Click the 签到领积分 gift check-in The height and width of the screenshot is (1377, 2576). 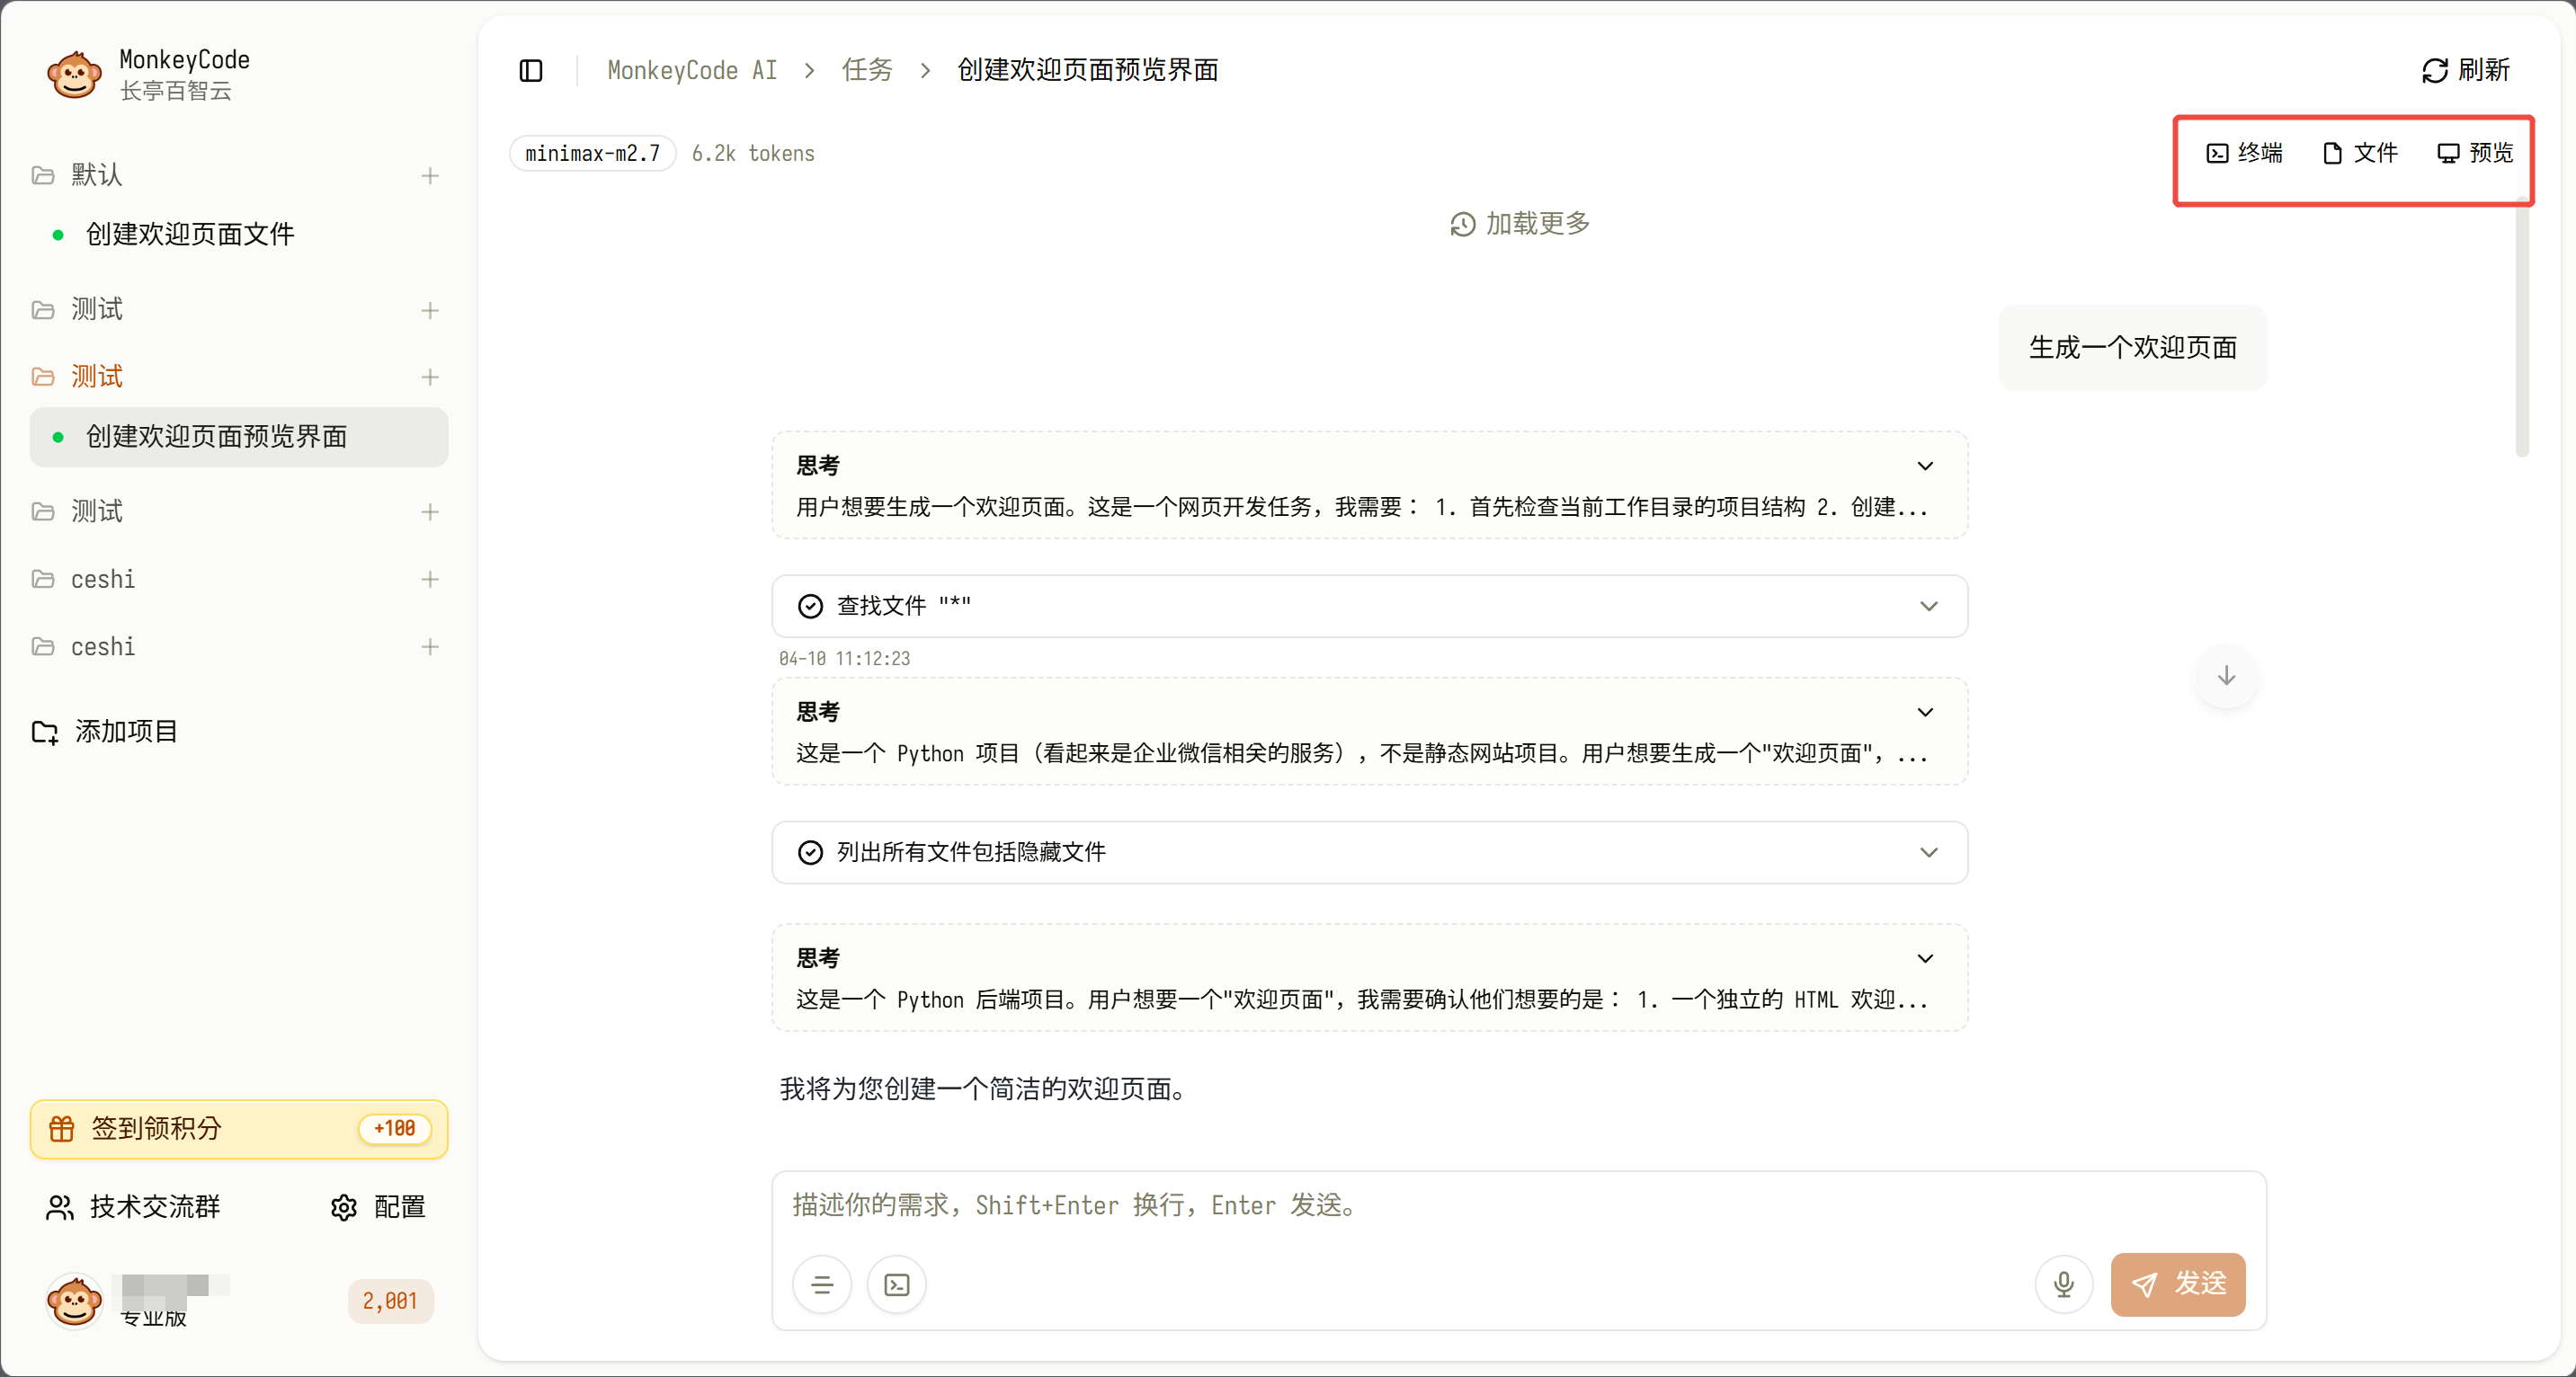coord(238,1129)
